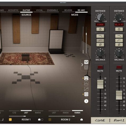Click the Room 1 channel delay clock button

(119, 29)
